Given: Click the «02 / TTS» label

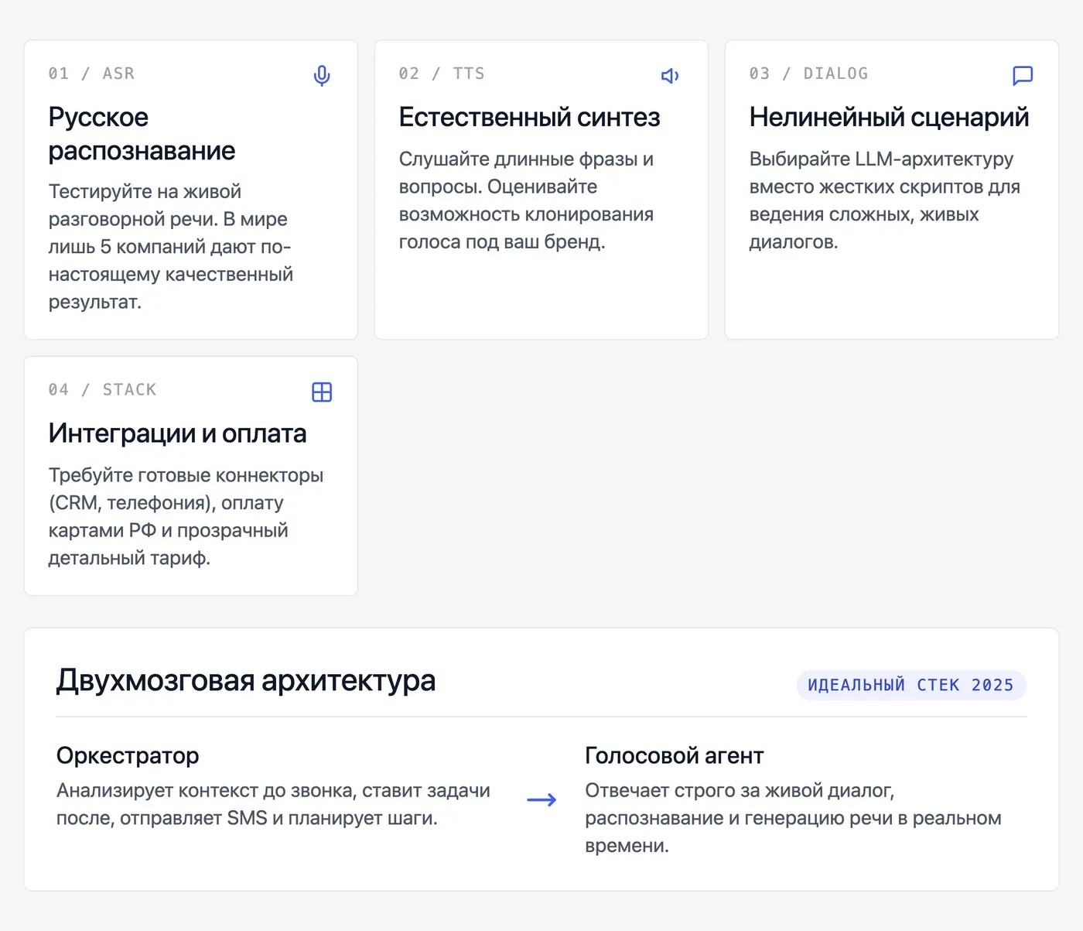Looking at the screenshot, I should pyautogui.click(x=442, y=74).
